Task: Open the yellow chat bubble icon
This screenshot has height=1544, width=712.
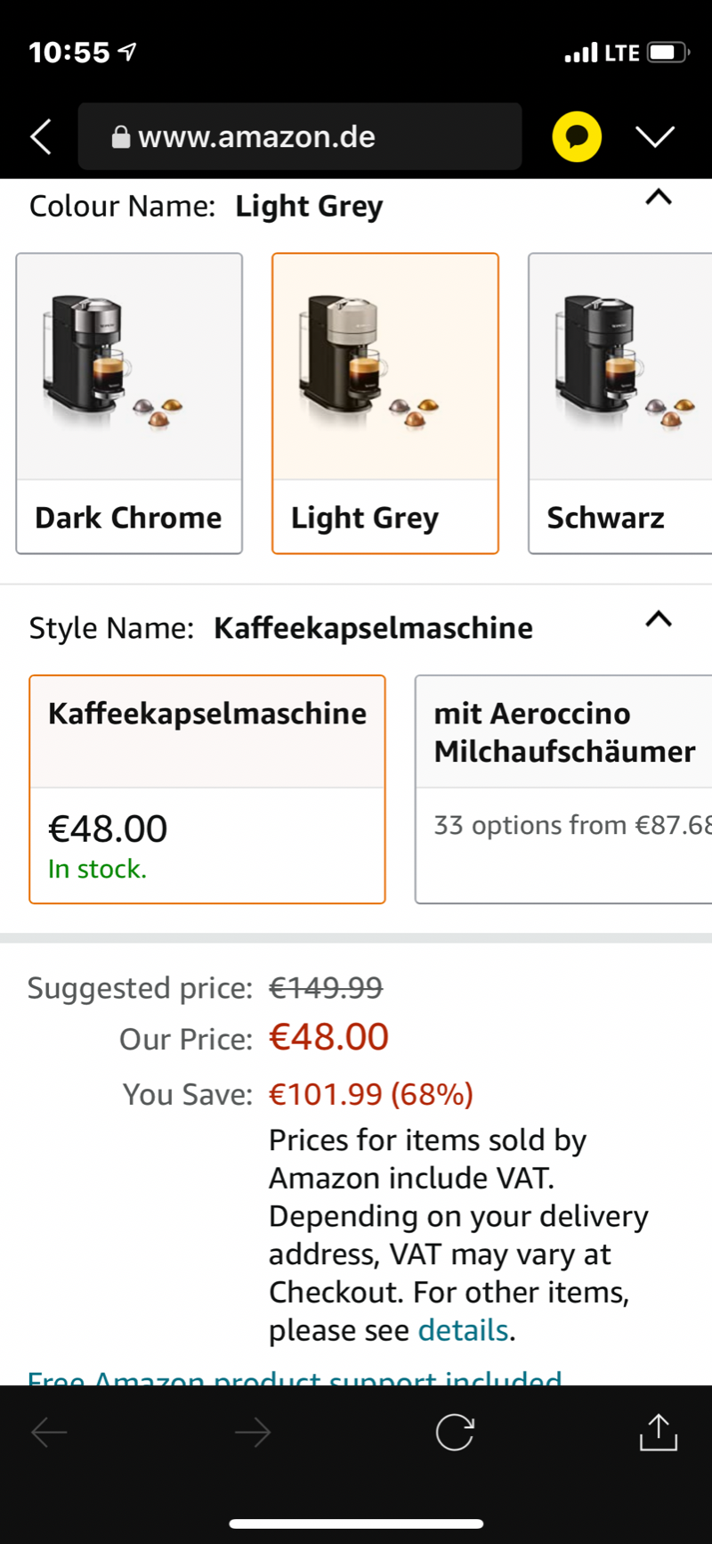Action: pyautogui.click(x=577, y=136)
